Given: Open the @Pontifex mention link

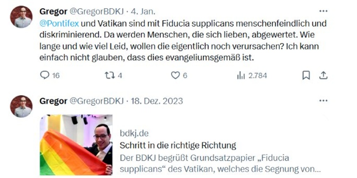Looking at the screenshot, I should (59, 24).
